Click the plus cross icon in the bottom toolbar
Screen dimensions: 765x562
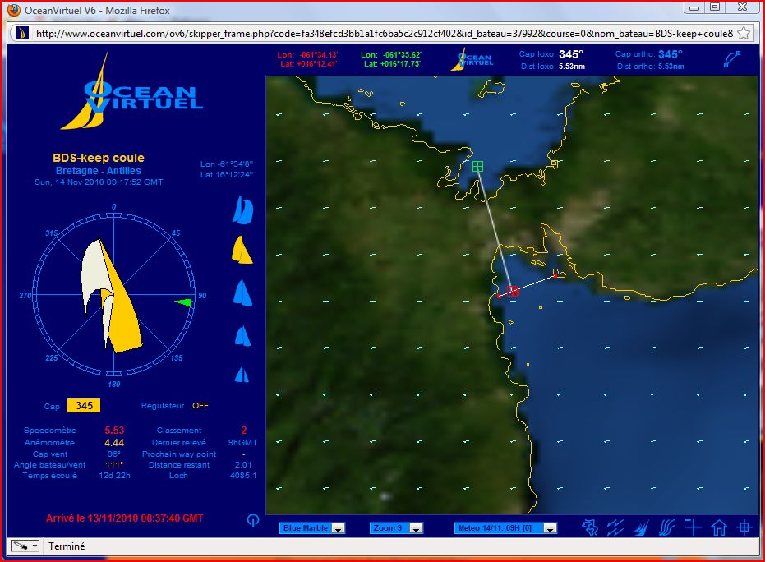click(x=693, y=527)
